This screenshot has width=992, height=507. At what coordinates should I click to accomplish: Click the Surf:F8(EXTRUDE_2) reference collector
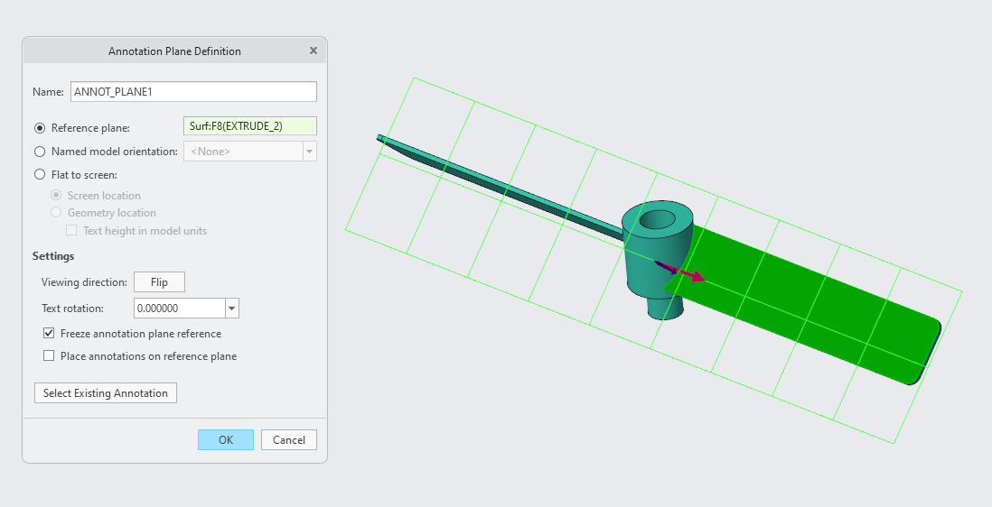click(250, 126)
